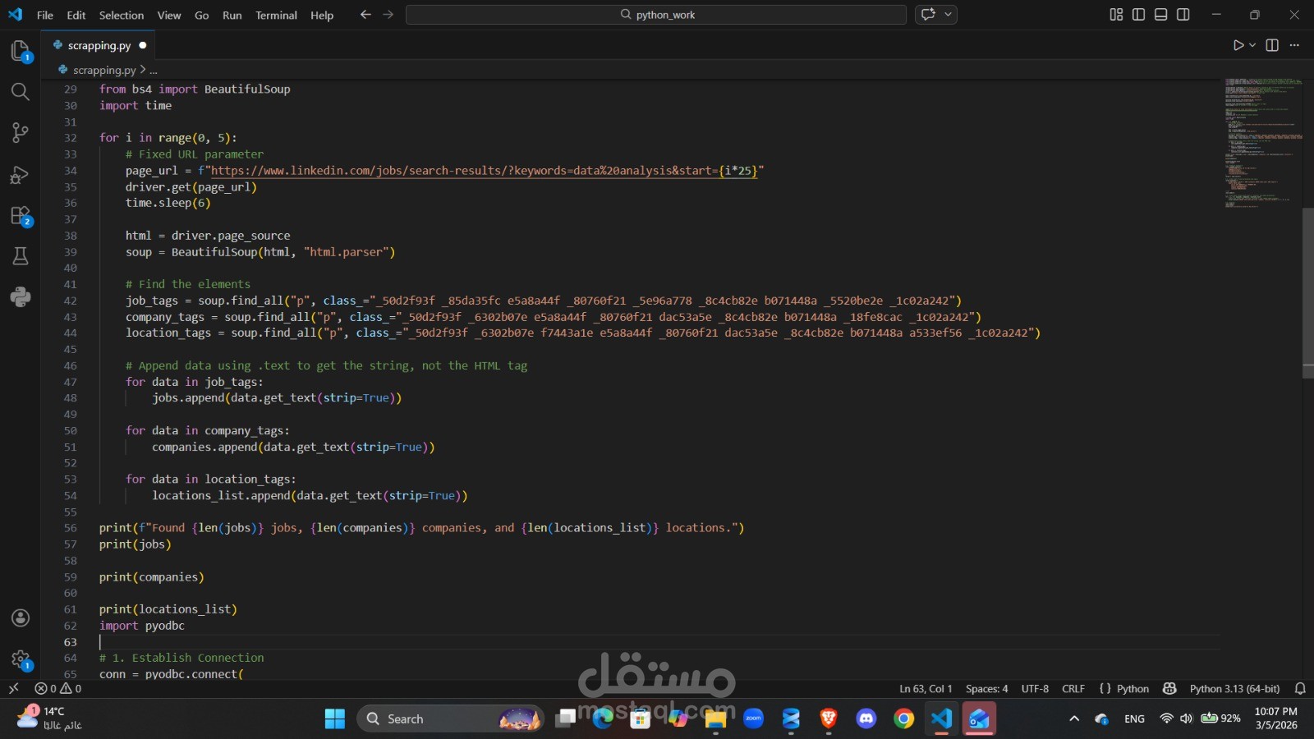Click line number 47 in the gutter
This screenshot has width=1314, height=739.
pos(70,382)
